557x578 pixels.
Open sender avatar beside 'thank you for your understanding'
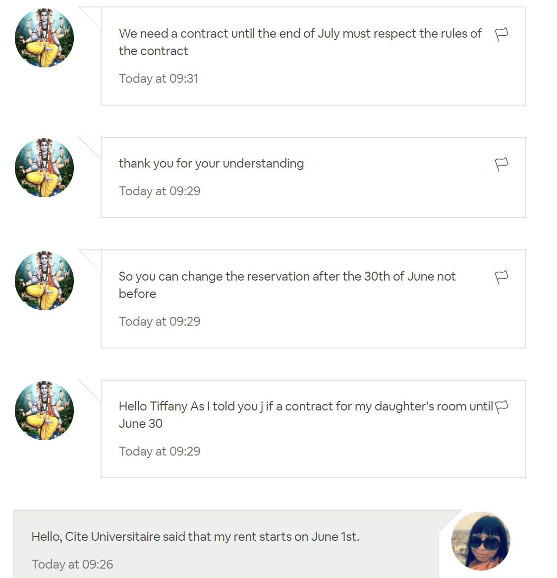[x=44, y=168]
